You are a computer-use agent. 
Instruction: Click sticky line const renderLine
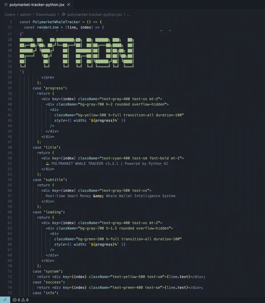pos(64,27)
